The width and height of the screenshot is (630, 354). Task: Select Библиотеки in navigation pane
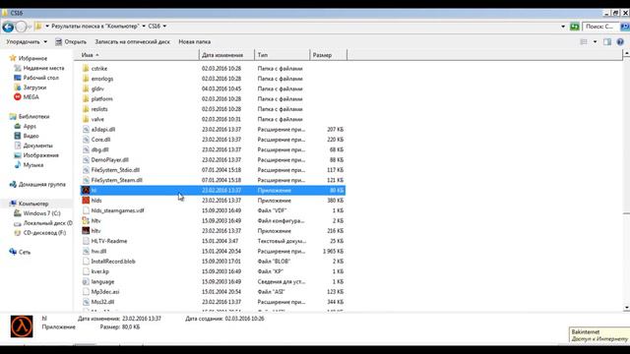(30, 117)
